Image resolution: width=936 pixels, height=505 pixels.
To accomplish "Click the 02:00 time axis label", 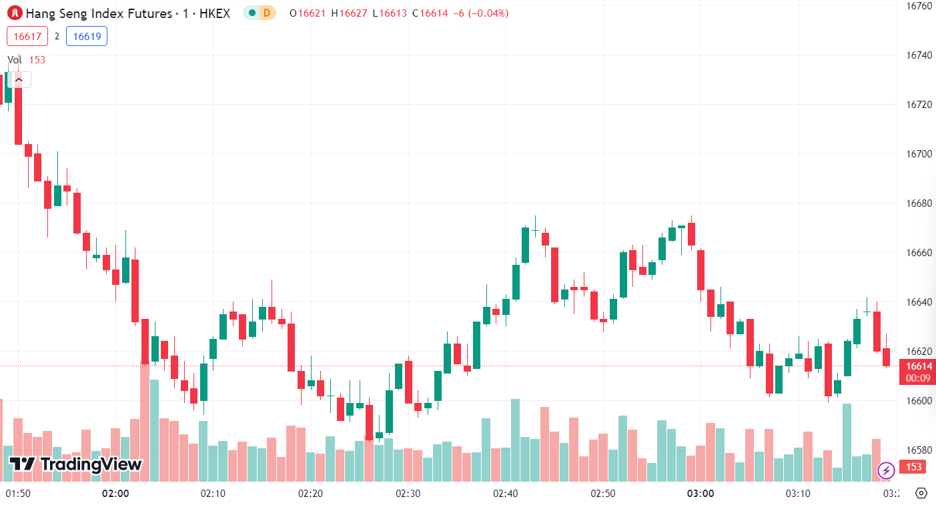I will pyautogui.click(x=115, y=494).
